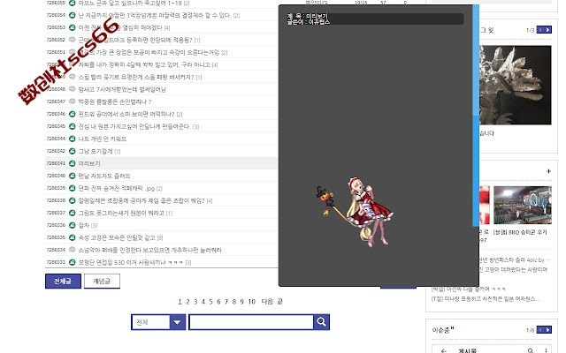Viewport: 566px width, 353px height.
Task: Click the text-post icon beside '백종원' post
Action: tap(73, 101)
